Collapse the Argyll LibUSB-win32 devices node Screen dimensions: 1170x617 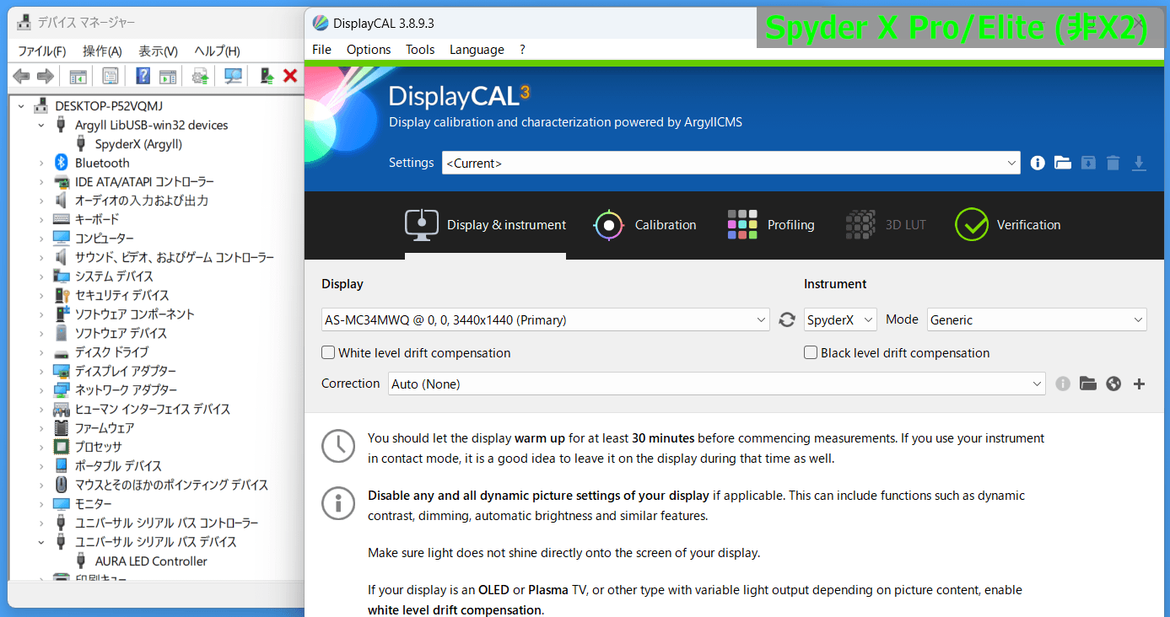40,125
